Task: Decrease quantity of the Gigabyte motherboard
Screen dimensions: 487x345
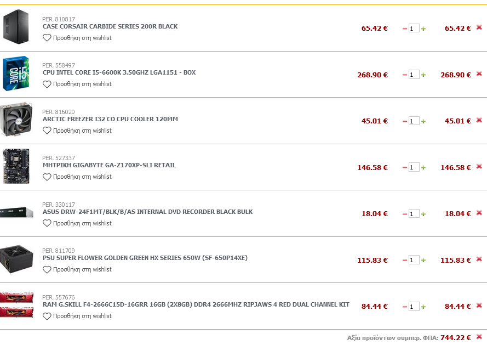Action: click(405, 167)
